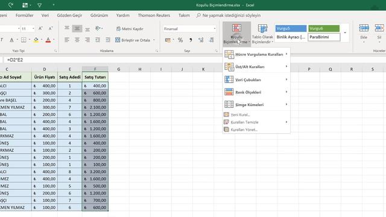Apply the red font color A
The image size is (386, 217).
click(x=48, y=40)
